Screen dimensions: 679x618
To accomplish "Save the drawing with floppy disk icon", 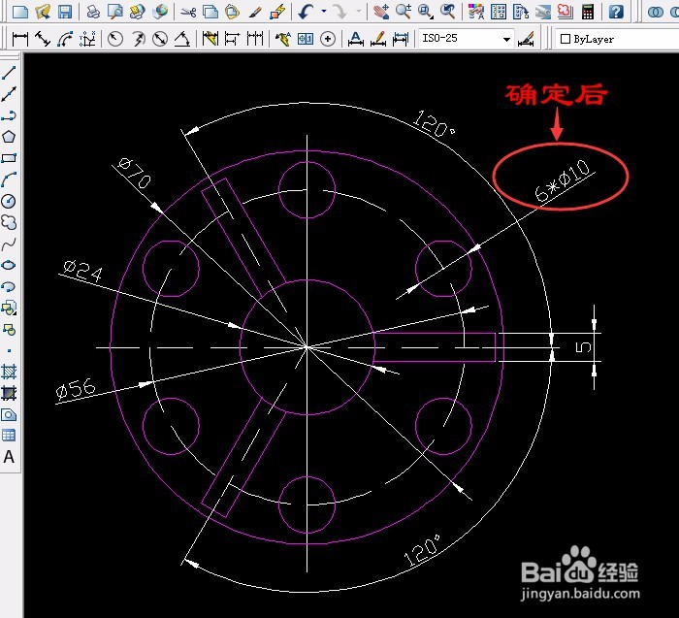I will (65, 12).
